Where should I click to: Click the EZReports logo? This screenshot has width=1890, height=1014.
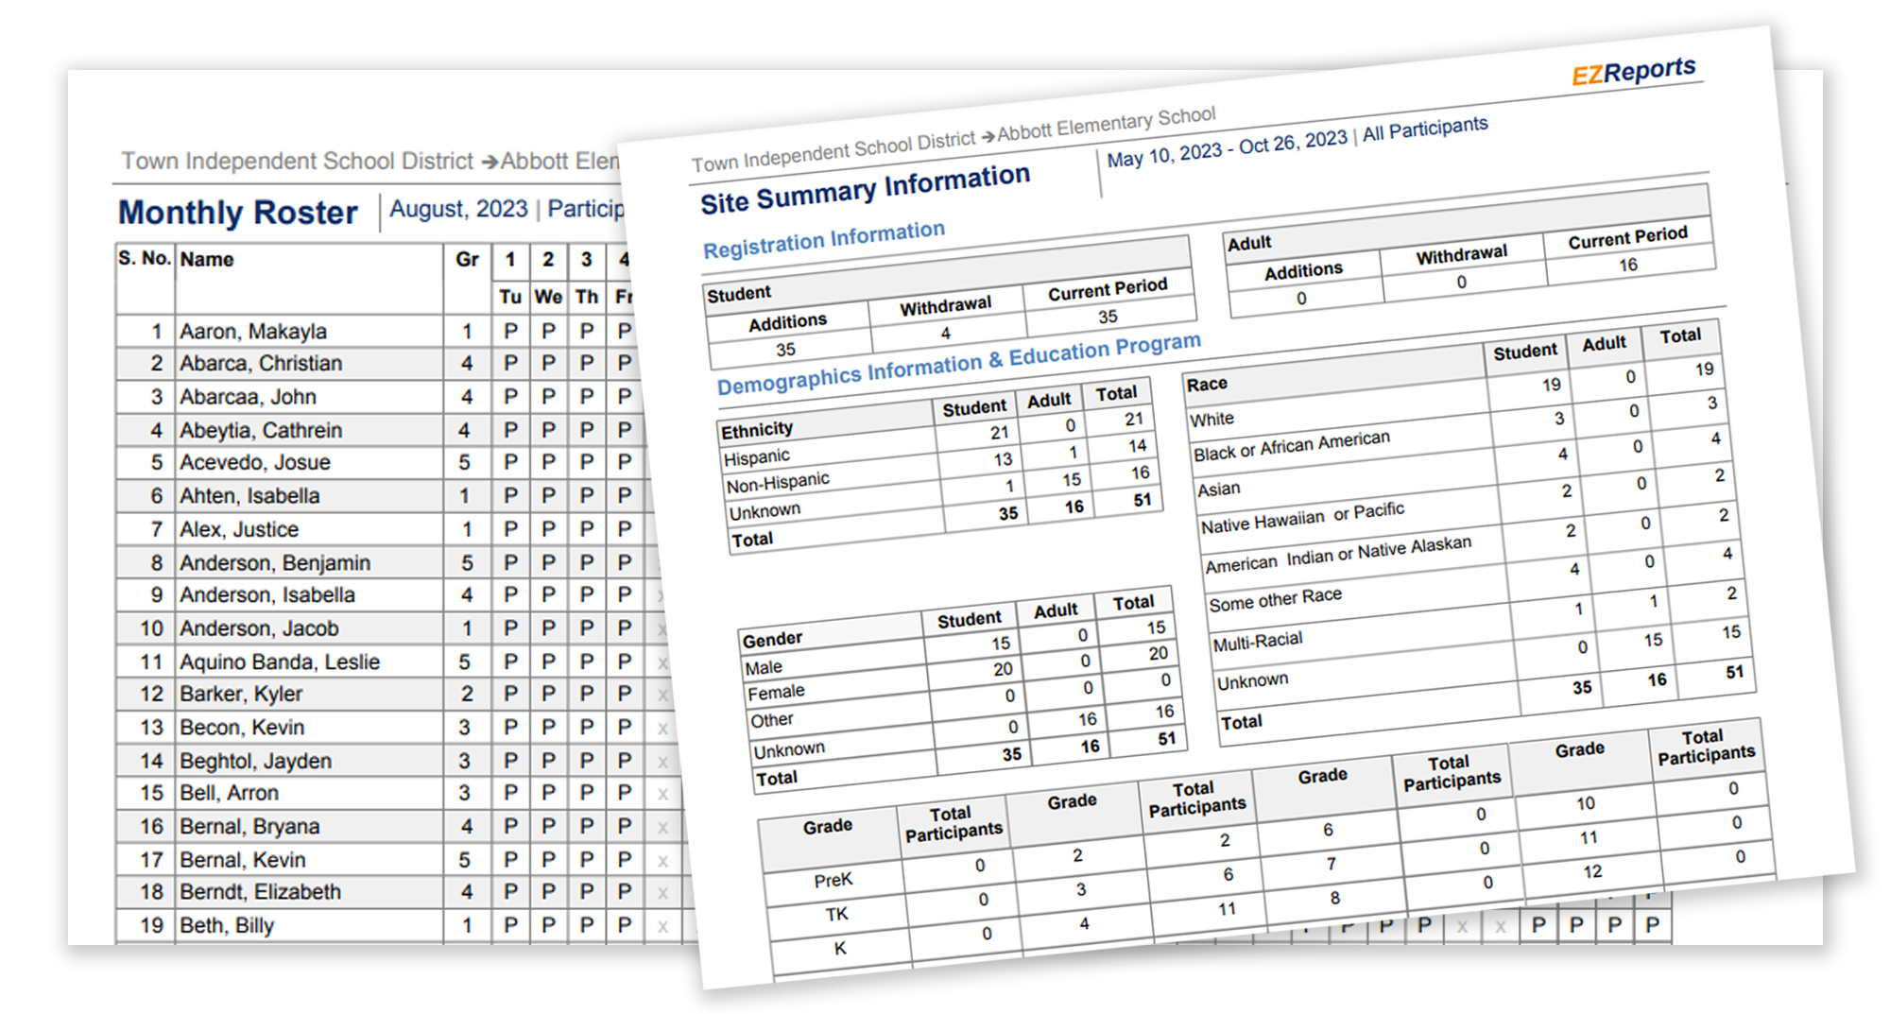1633,71
